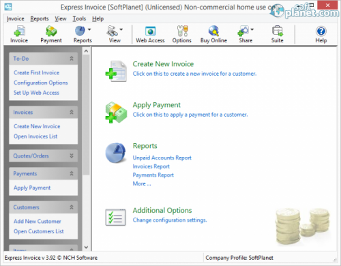Open the Invoices Report link
341x266 pixels.
point(151,166)
